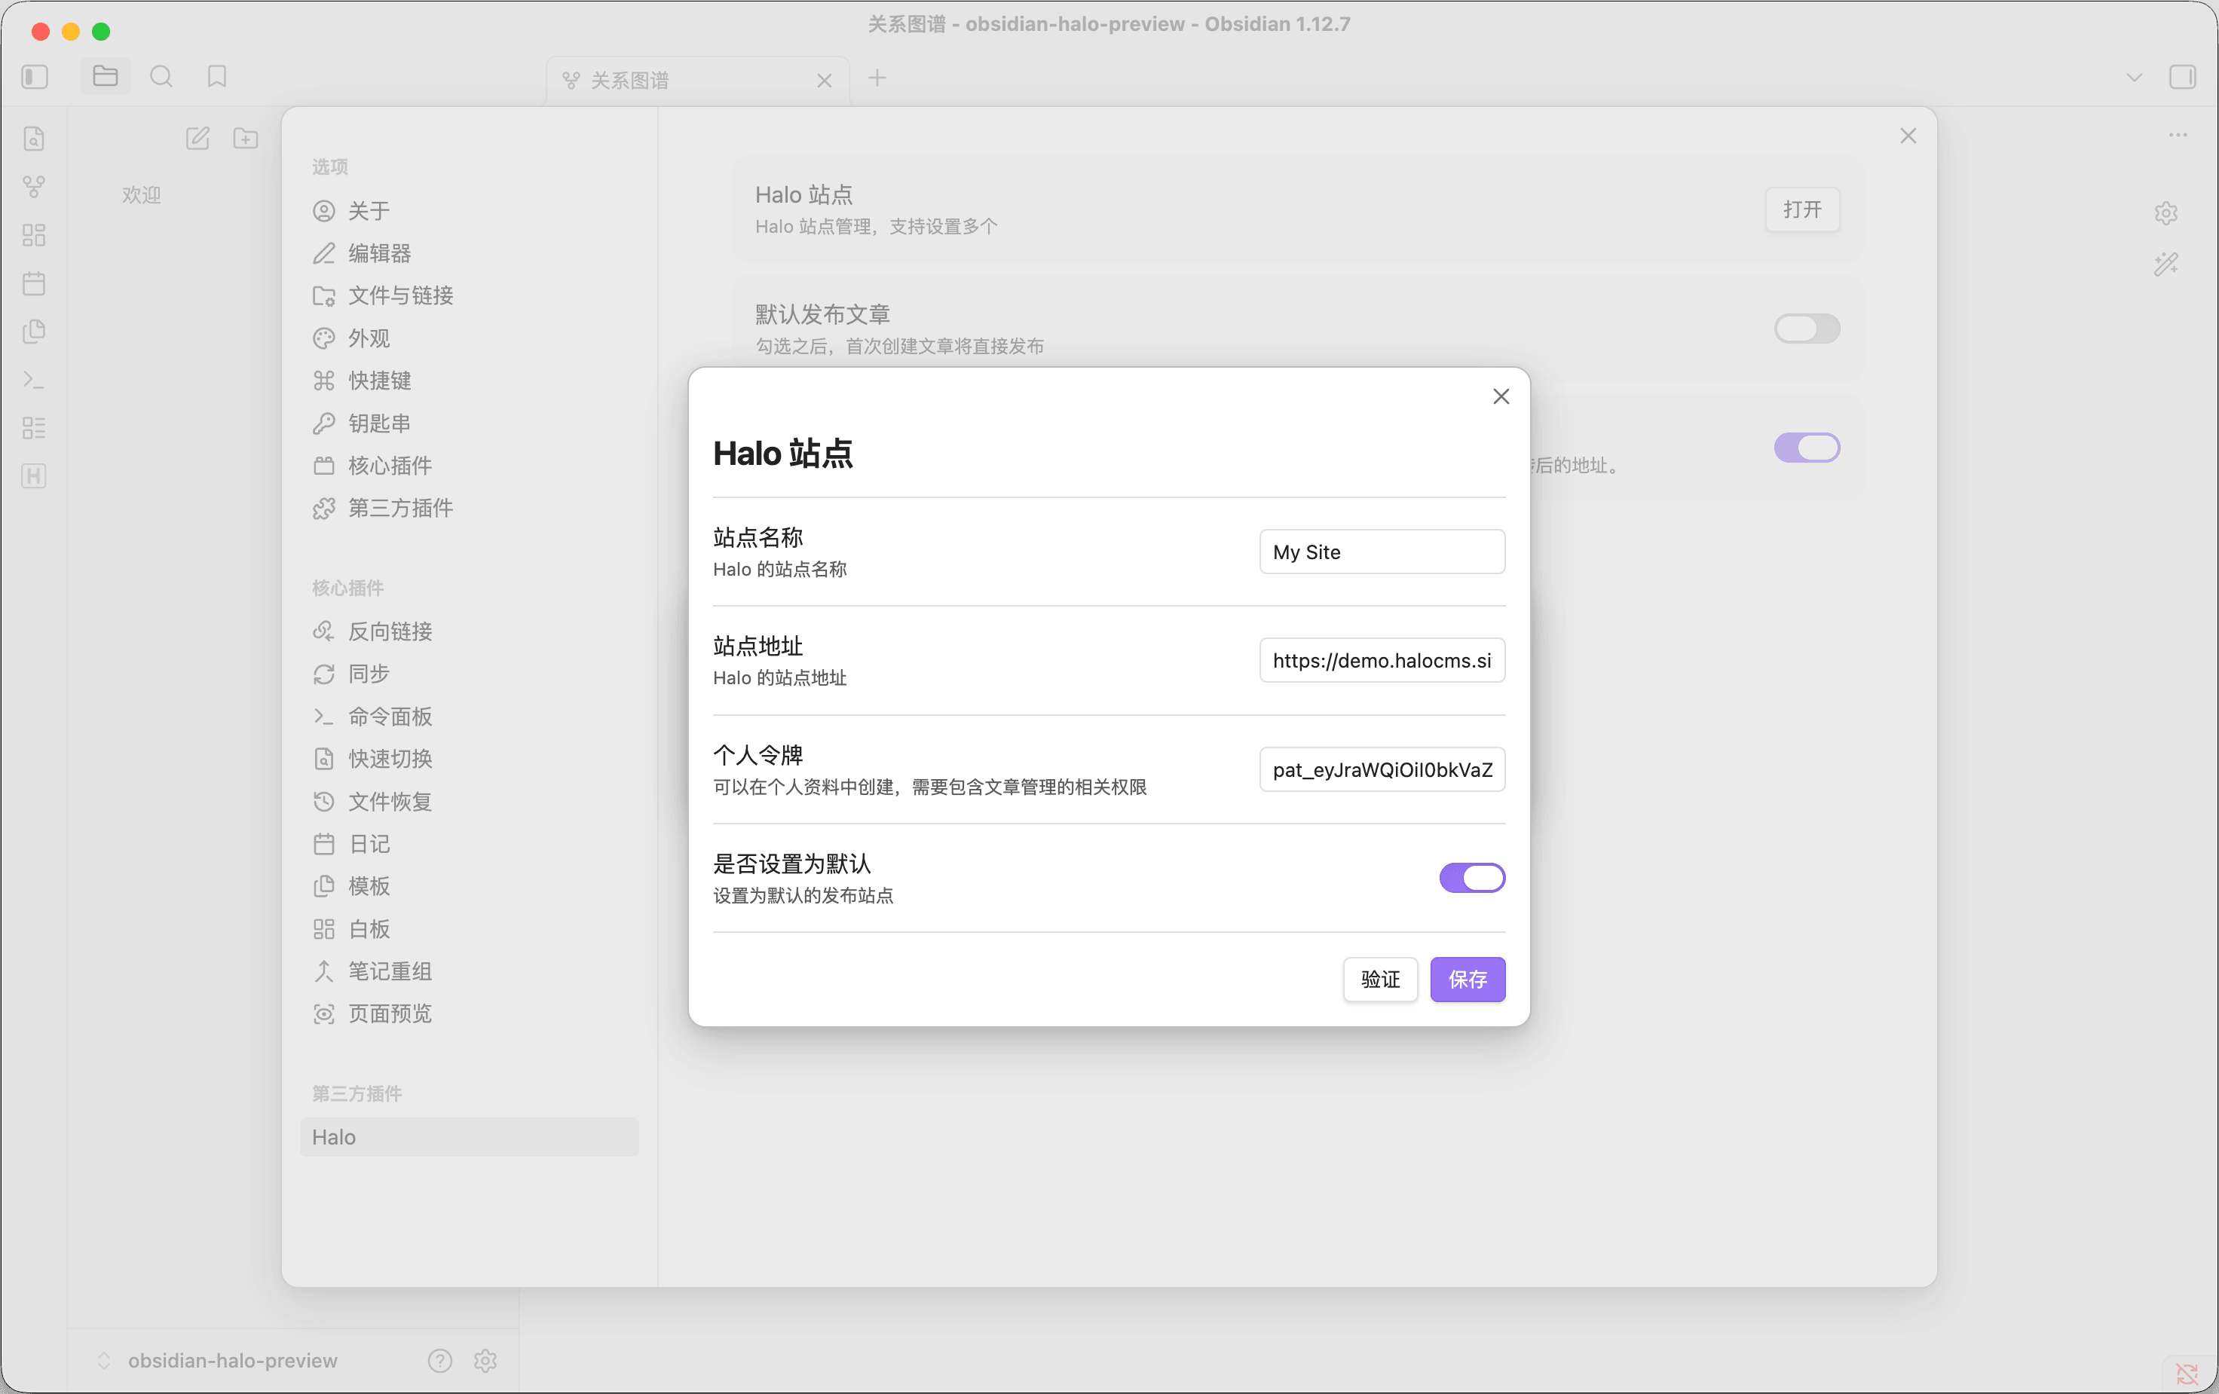2219x1394 pixels.
Task: Click the 个人令牌 input field
Action: click(1382, 769)
